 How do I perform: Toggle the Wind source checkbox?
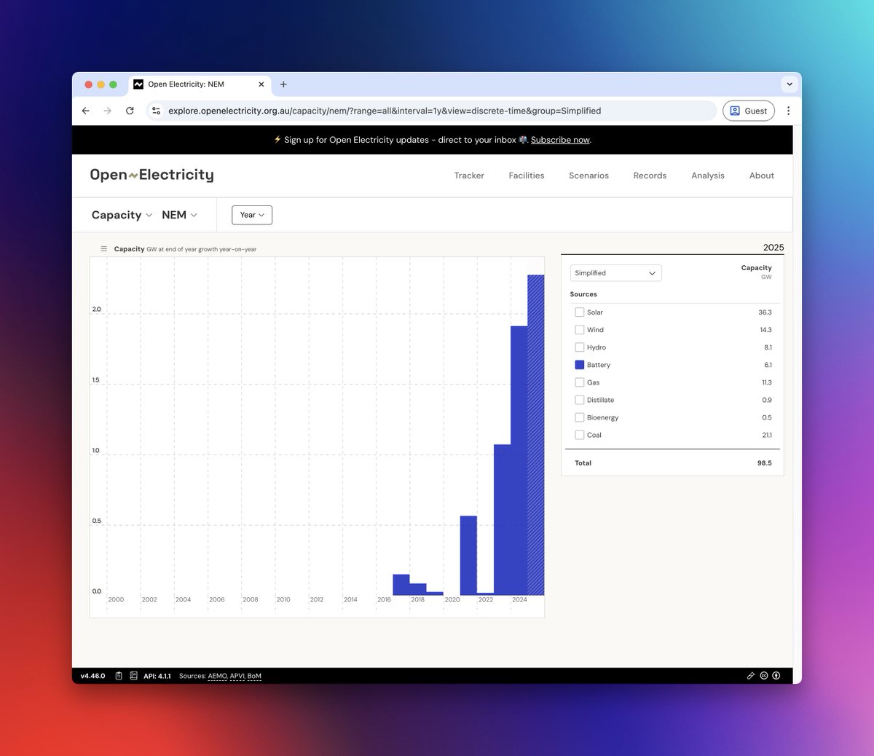[x=580, y=330]
